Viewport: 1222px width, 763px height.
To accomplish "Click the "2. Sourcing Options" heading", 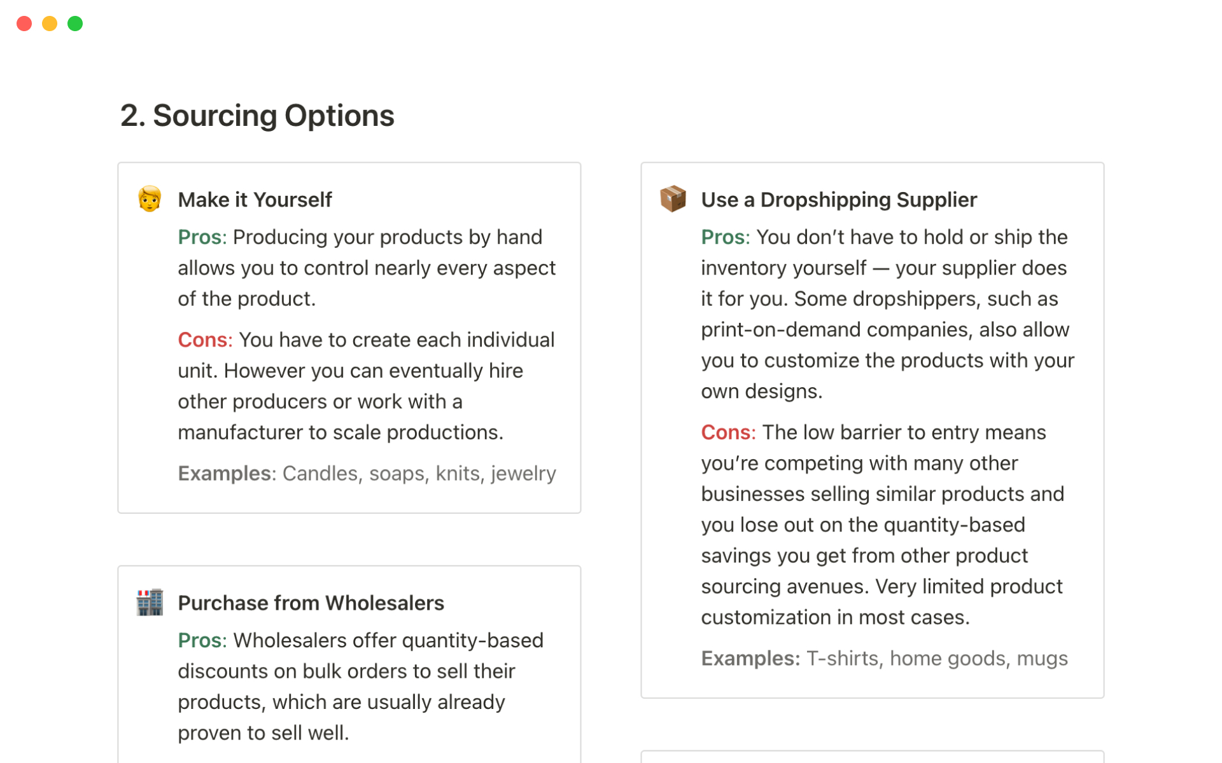I will tap(257, 116).
